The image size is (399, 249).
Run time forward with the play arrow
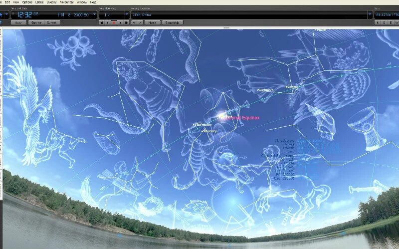tap(120, 22)
